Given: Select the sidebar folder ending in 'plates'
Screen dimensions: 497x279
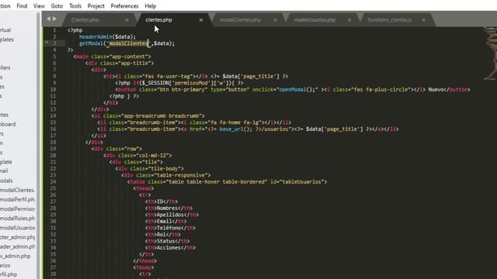Looking at the screenshot, I should tap(7, 40).
